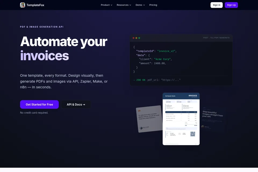Open the Product dropdown menu
This screenshot has width=258, height=172.
click(106, 5)
